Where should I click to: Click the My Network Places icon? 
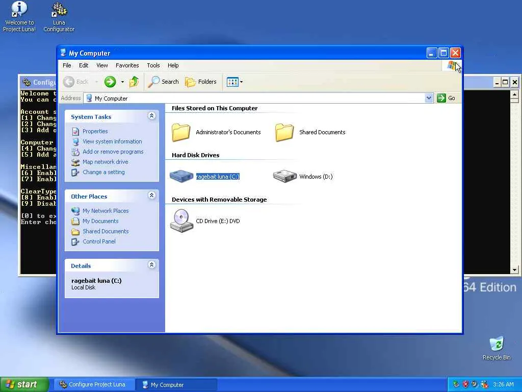click(75, 211)
